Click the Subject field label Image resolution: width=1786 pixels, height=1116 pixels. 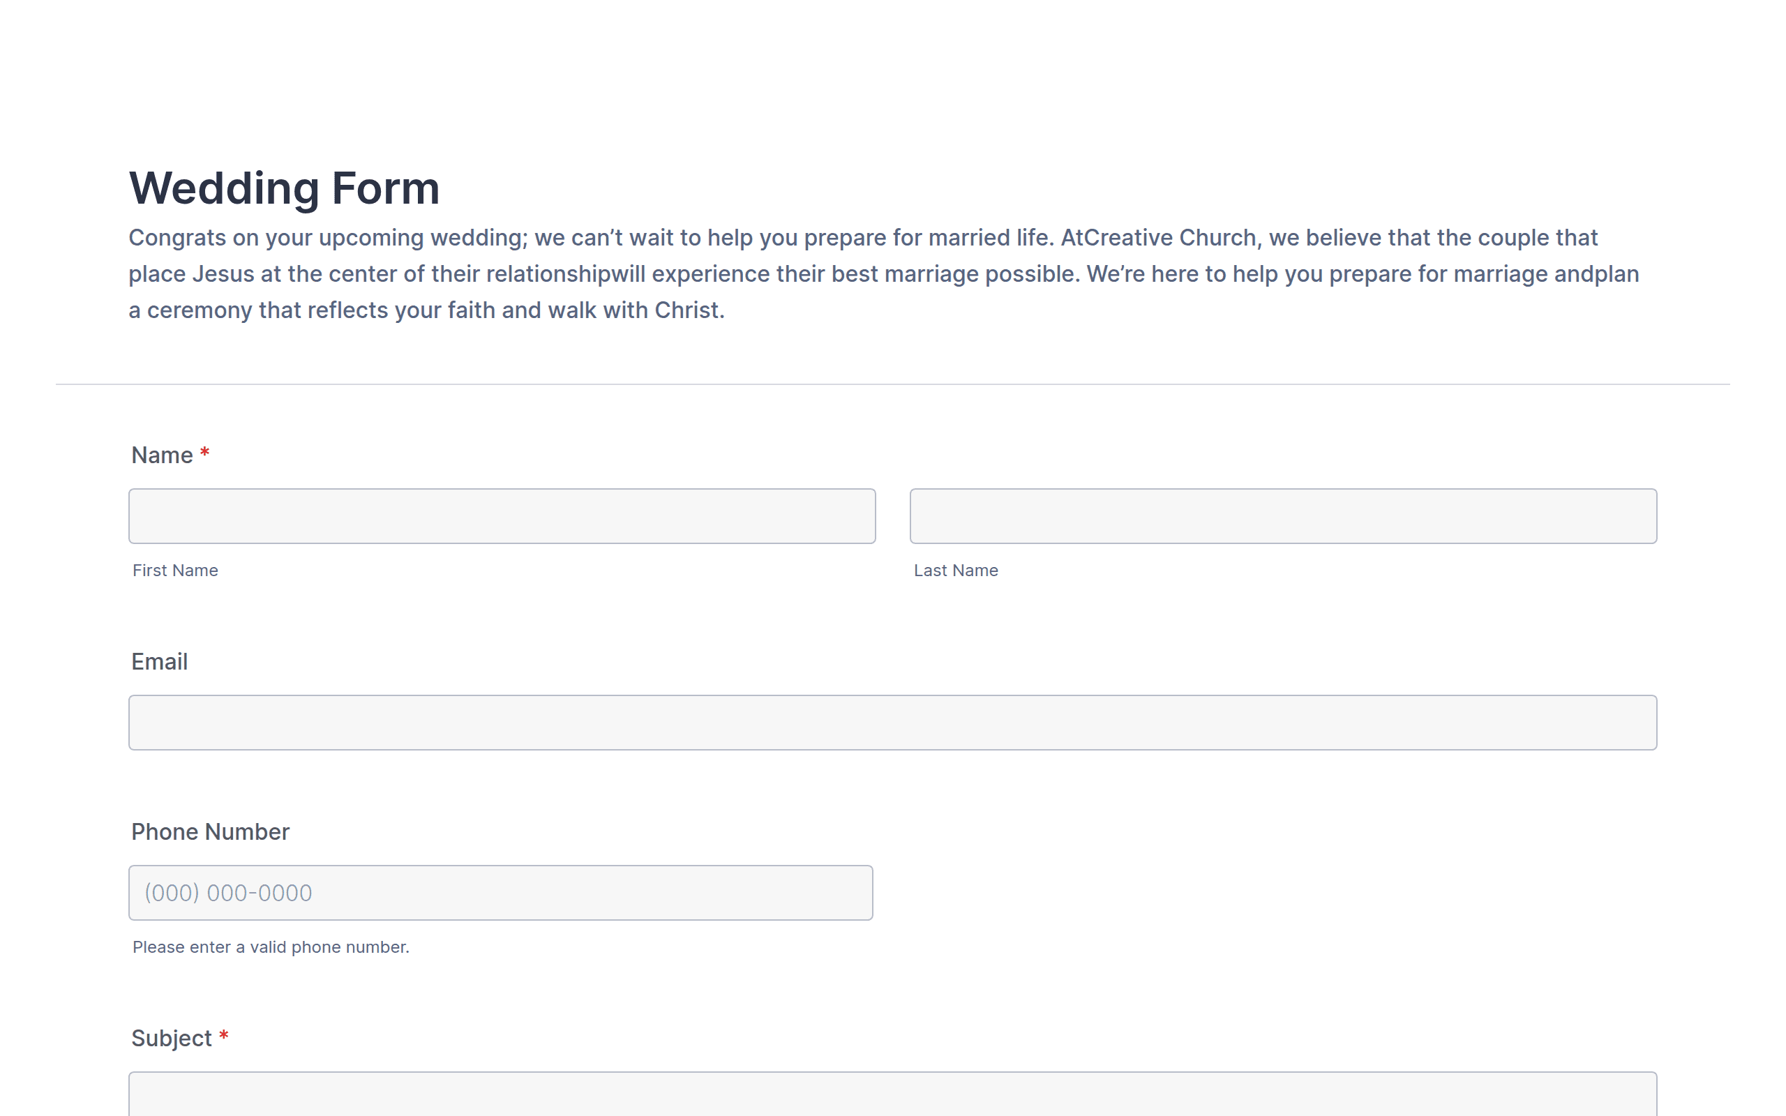click(x=171, y=1039)
